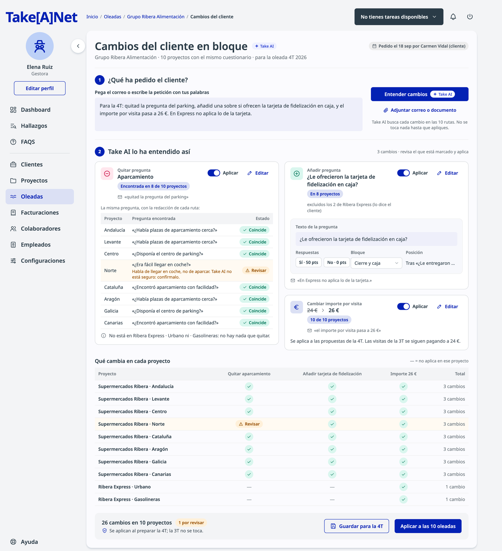
Task: Click the shield icon in the footer note
Action: (105, 531)
